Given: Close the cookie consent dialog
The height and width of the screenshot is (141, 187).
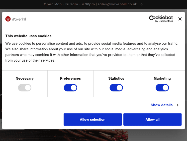Looking at the screenshot, I should coord(180,19).
